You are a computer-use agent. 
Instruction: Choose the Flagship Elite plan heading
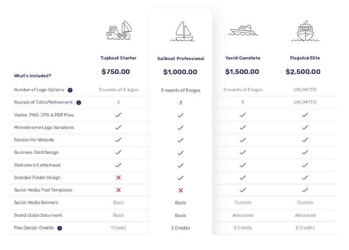click(x=305, y=58)
